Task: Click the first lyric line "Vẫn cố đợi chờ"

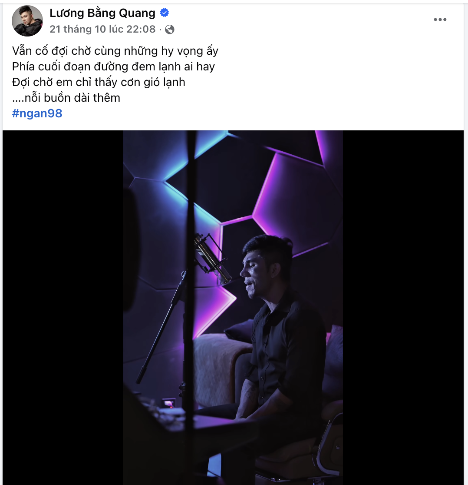Action: pyautogui.click(x=115, y=51)
